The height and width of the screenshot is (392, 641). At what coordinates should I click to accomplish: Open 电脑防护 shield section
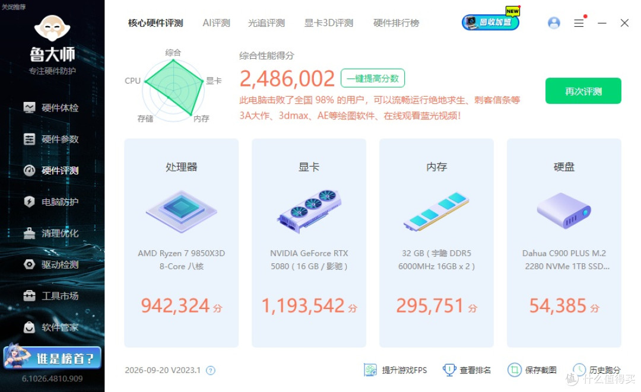tap(51, 202)
